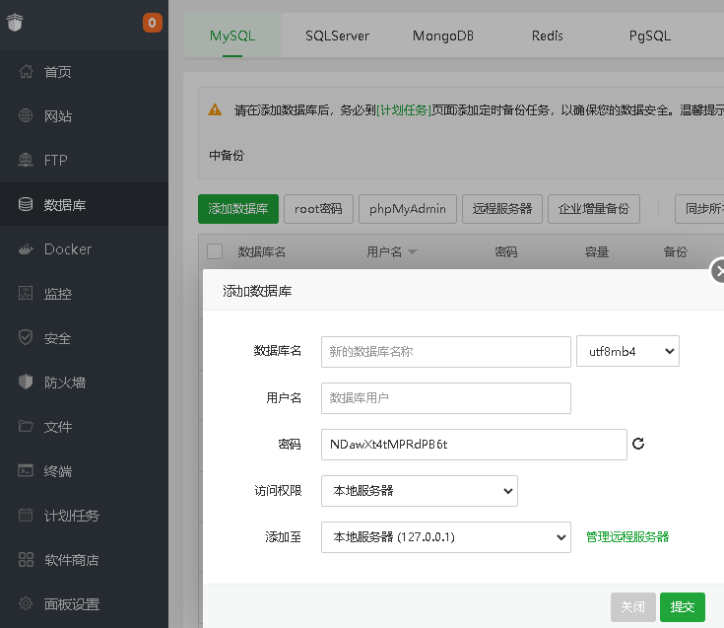
Task: Open phpMyAdmin button
Action: [x=408, y=209]
